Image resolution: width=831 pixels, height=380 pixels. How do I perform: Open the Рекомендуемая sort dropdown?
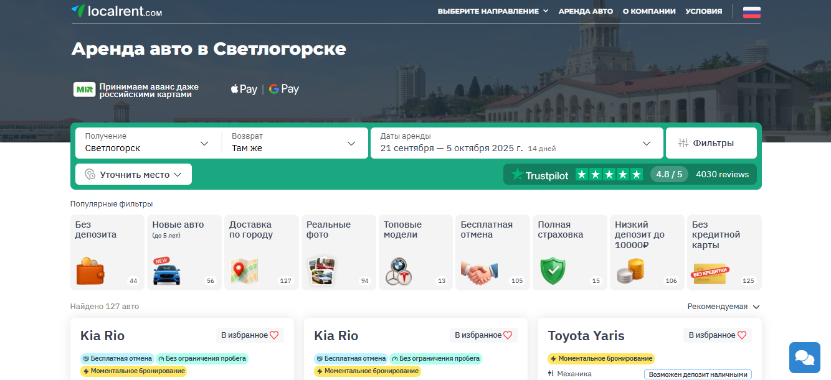[723, 307]
